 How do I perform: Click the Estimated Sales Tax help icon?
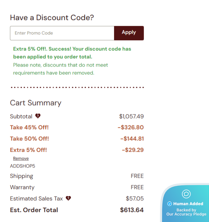68,198
